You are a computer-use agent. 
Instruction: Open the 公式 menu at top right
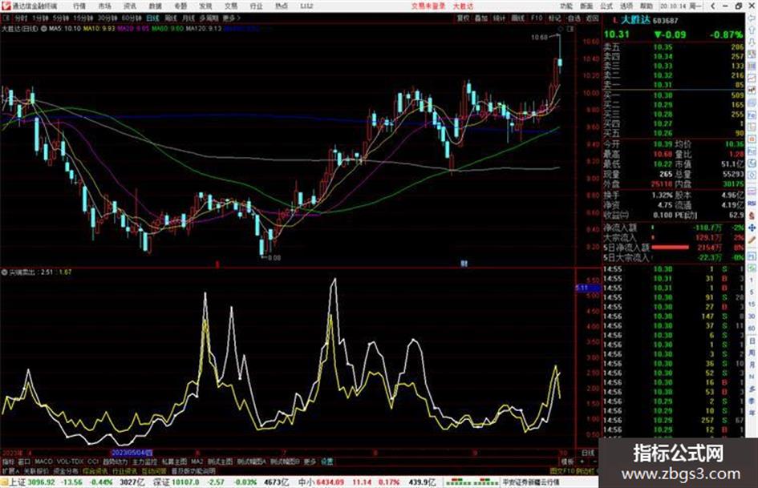pyautogui.click(x=606, y=6)
